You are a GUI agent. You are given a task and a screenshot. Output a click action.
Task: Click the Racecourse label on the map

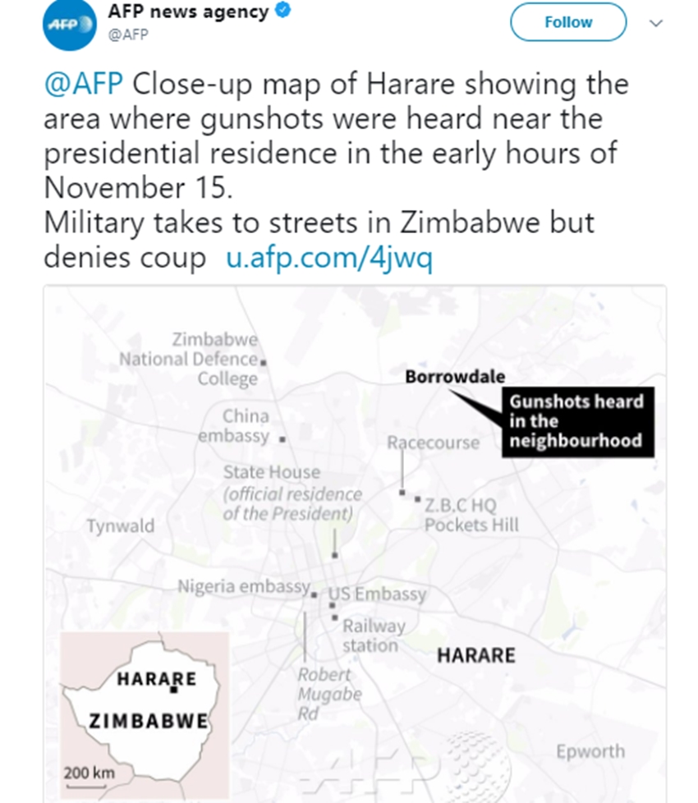click(x=433, y=443)
